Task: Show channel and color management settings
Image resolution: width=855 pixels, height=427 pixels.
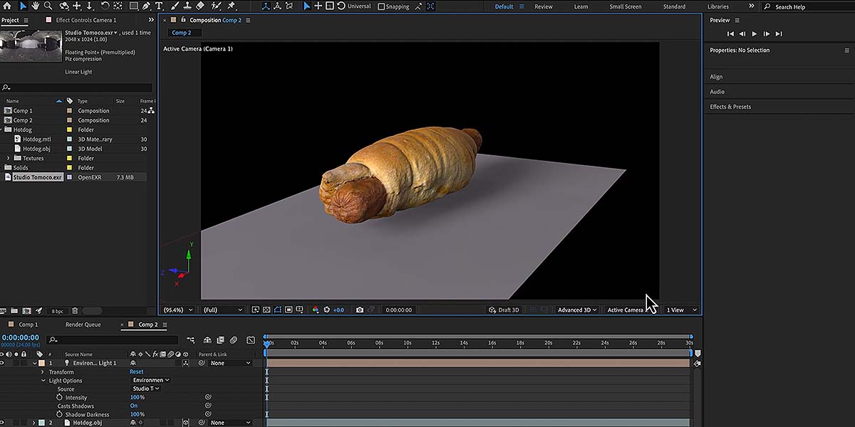Action: [316, 310]
